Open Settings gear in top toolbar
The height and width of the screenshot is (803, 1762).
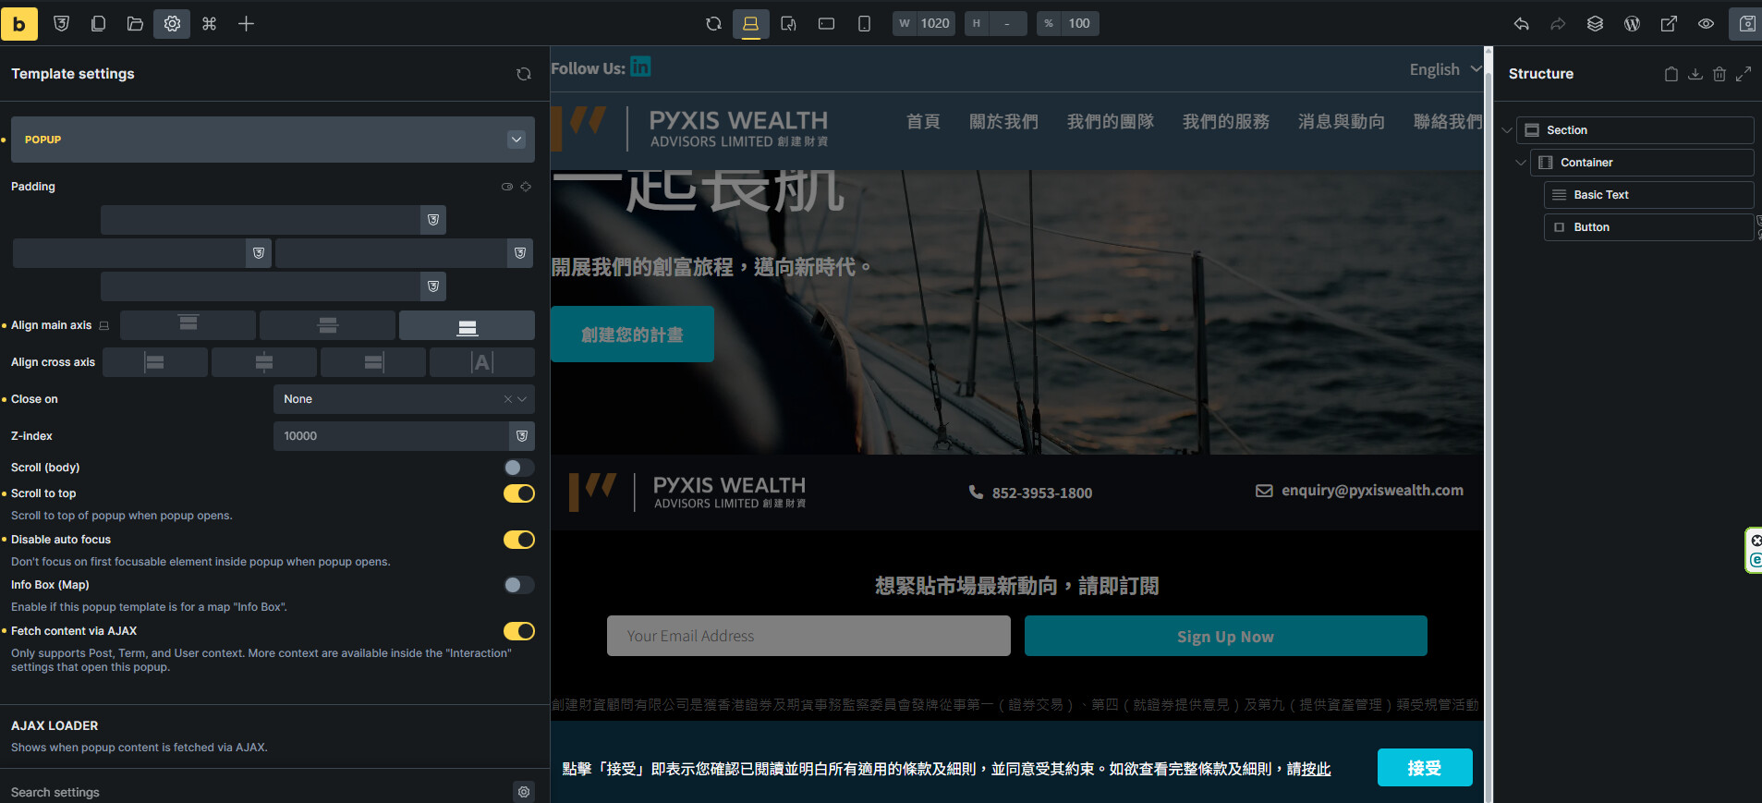pyautogui.click(x=172, y=24)
